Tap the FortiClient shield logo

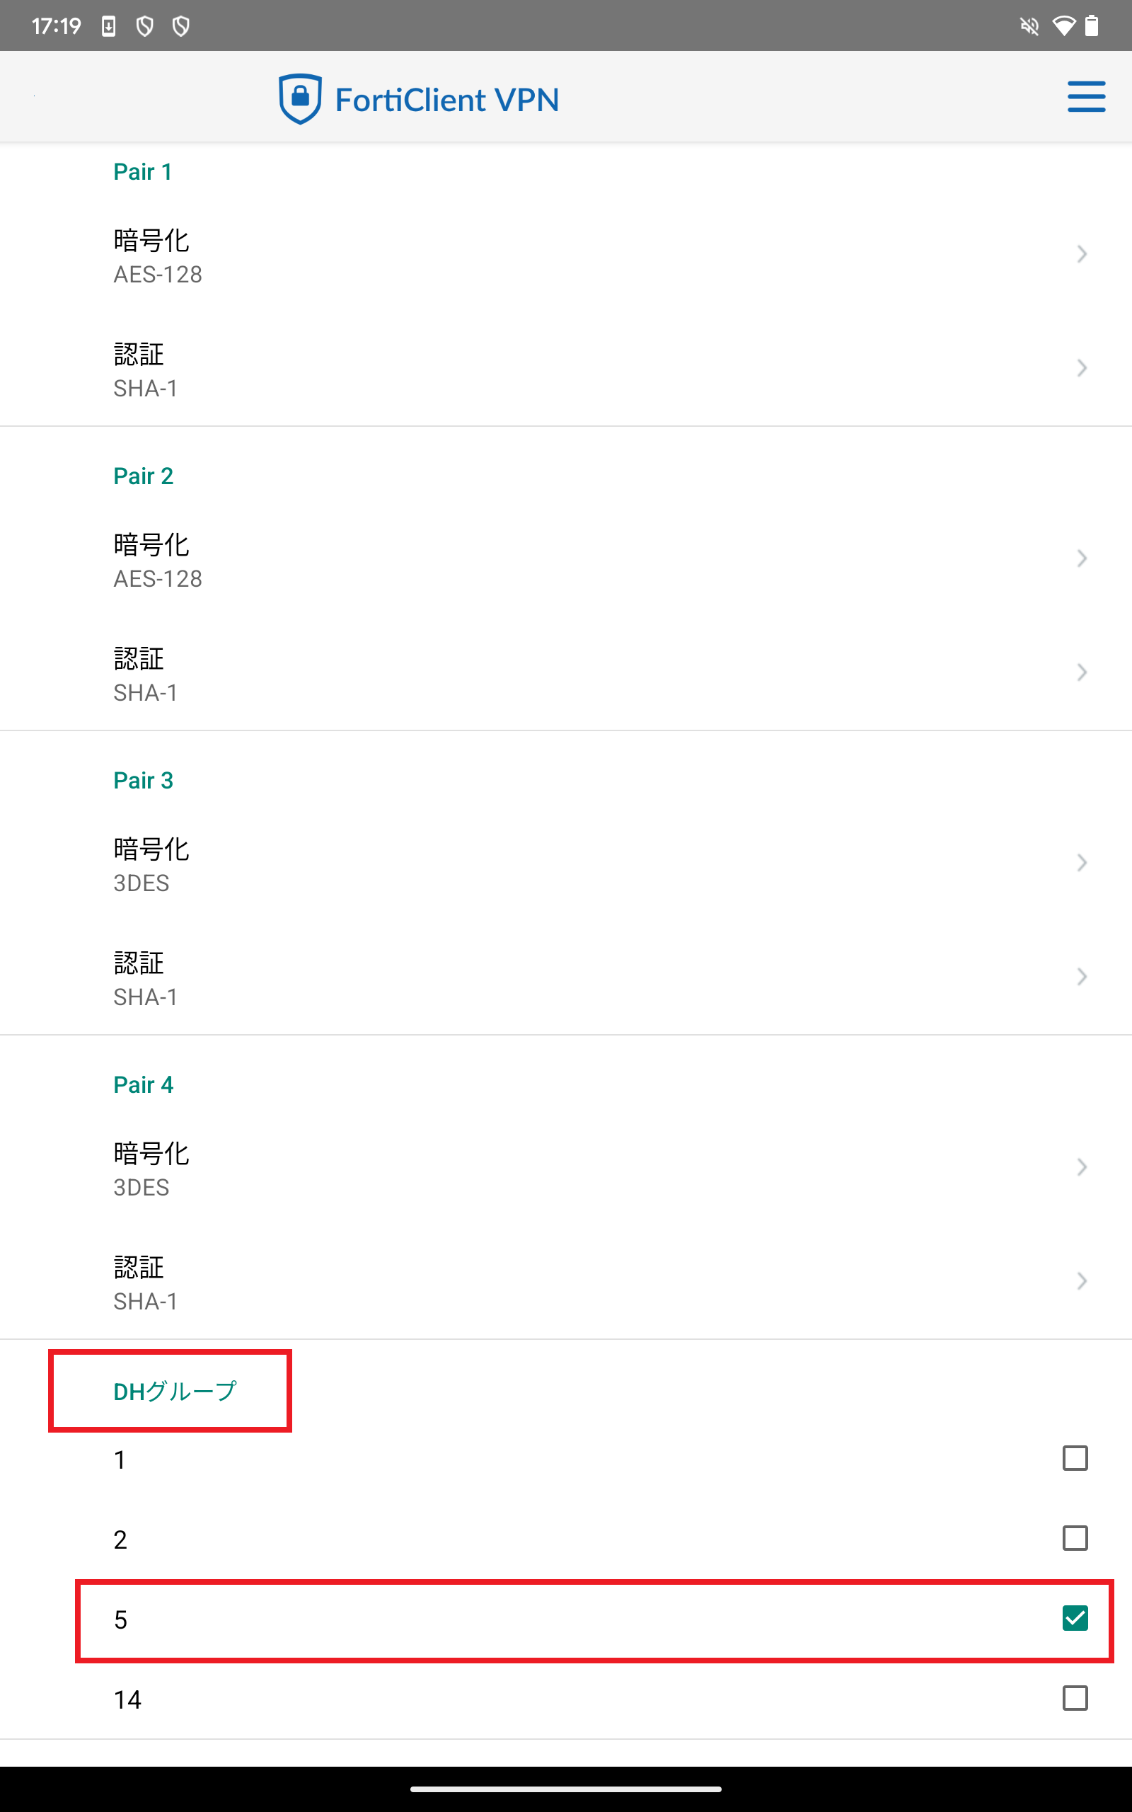click(x=300, y=98)
